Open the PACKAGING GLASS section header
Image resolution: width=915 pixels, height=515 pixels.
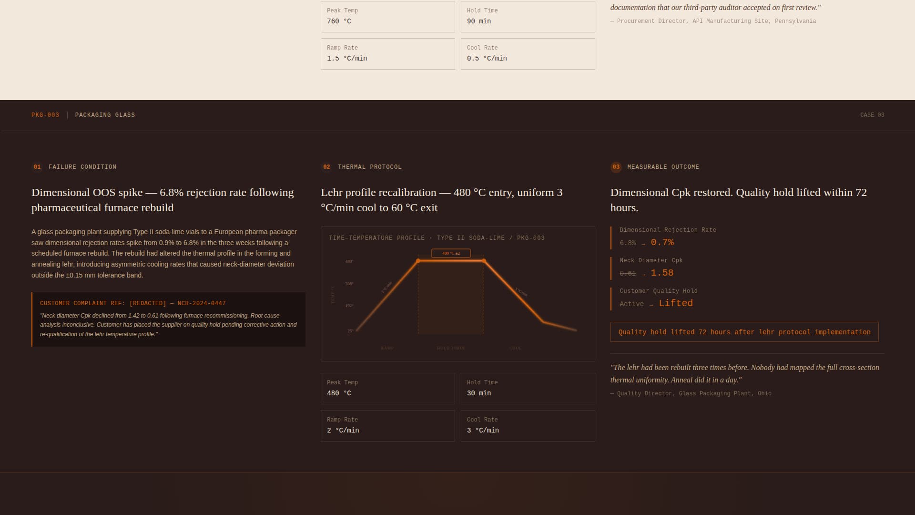click(x=105, y=114)
